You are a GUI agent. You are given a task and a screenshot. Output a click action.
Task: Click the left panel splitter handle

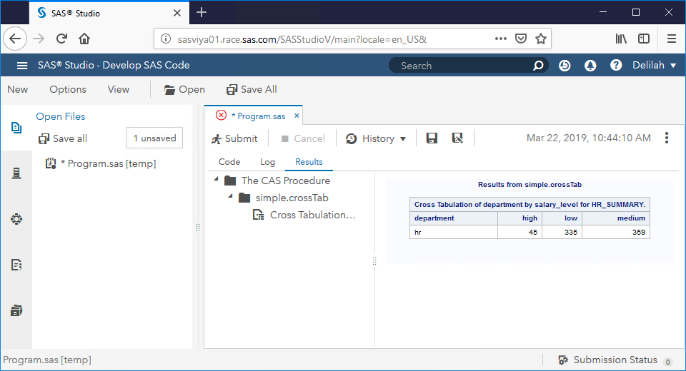(x=198, y=227)
